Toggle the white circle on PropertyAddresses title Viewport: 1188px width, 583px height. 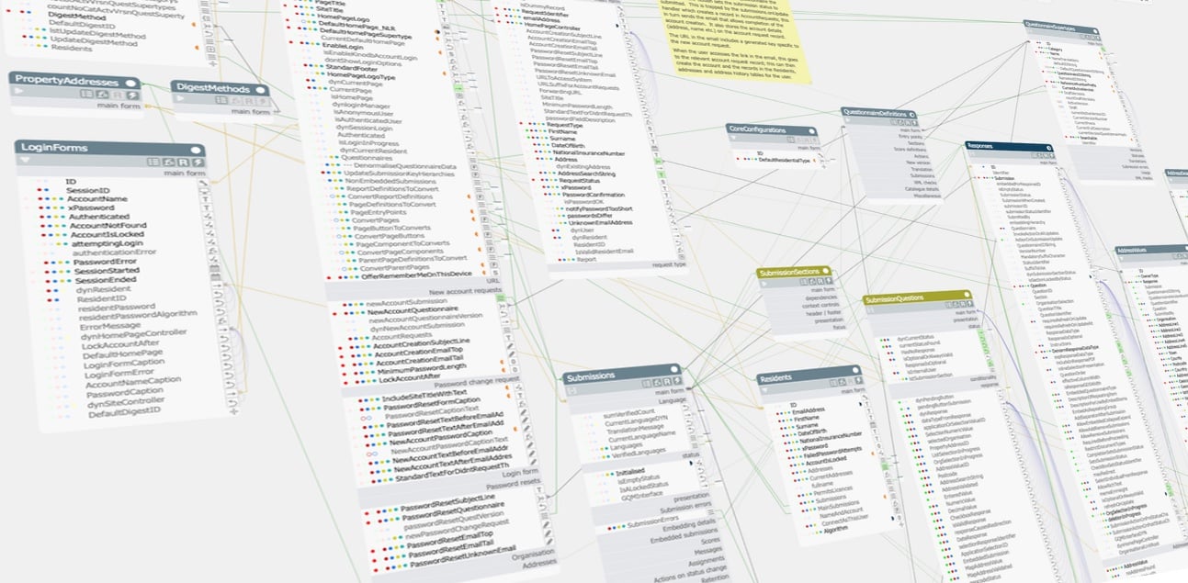[133, 82]
